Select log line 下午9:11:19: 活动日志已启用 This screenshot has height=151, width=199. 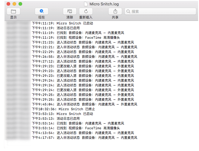click(x=56, y=28)
